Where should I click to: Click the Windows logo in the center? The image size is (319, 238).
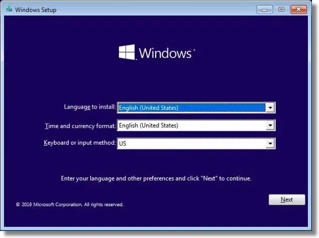coord(157,52)
